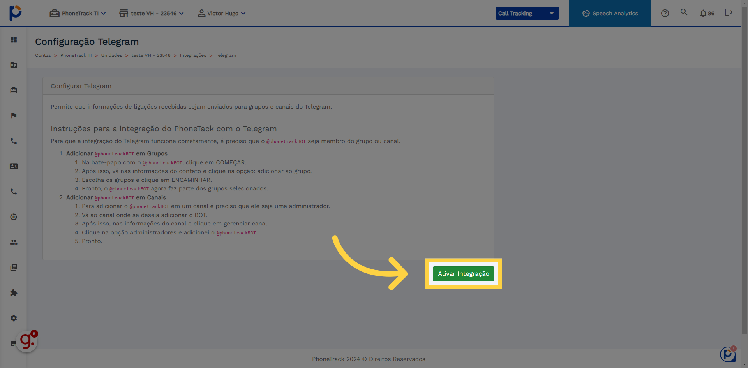Click the logout exit icon
Screen dimensions: 748x368
tap(729, 12)
